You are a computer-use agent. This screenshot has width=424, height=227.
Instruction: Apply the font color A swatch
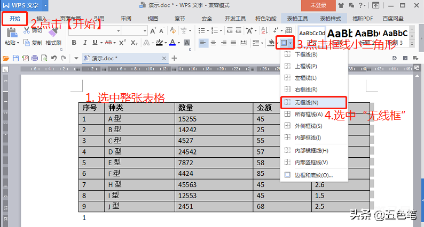click(172, 43)
